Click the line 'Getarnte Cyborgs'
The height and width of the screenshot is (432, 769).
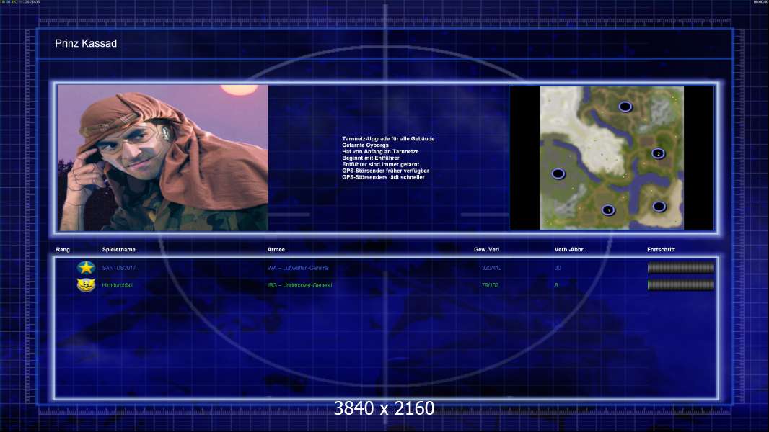[x=365, y=145]
